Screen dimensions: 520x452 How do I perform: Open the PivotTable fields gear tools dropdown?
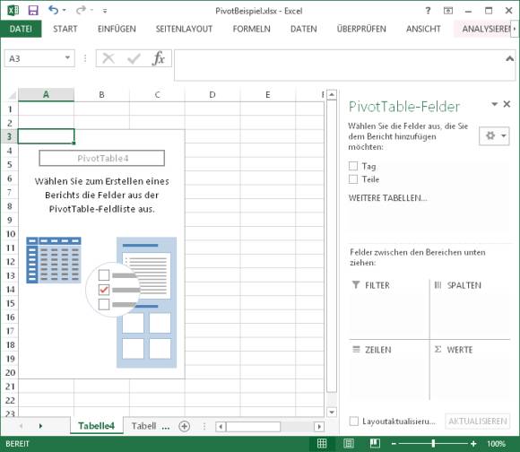pyautogui.click(x=494, y=135)
